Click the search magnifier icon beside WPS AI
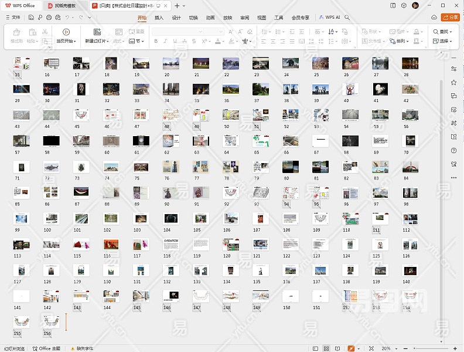Screen dimensions: 464x352 pyautogui.click(x=347, y=18)
